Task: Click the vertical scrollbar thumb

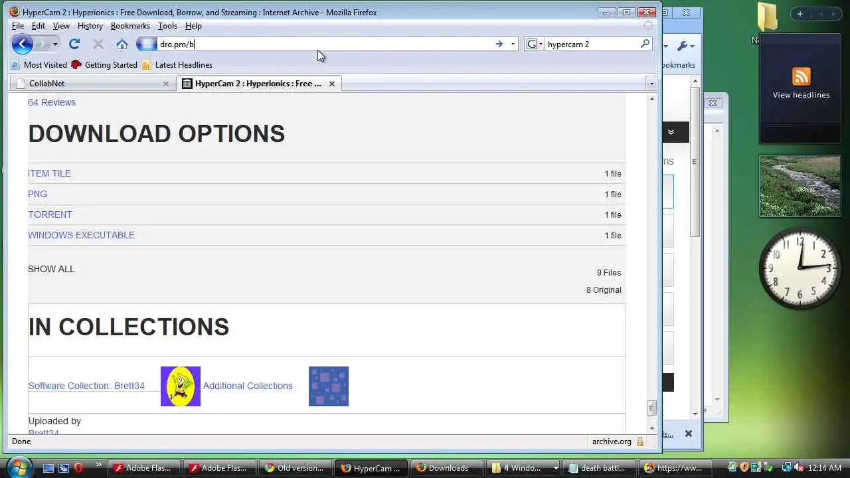Action: (x=651, y=408)
